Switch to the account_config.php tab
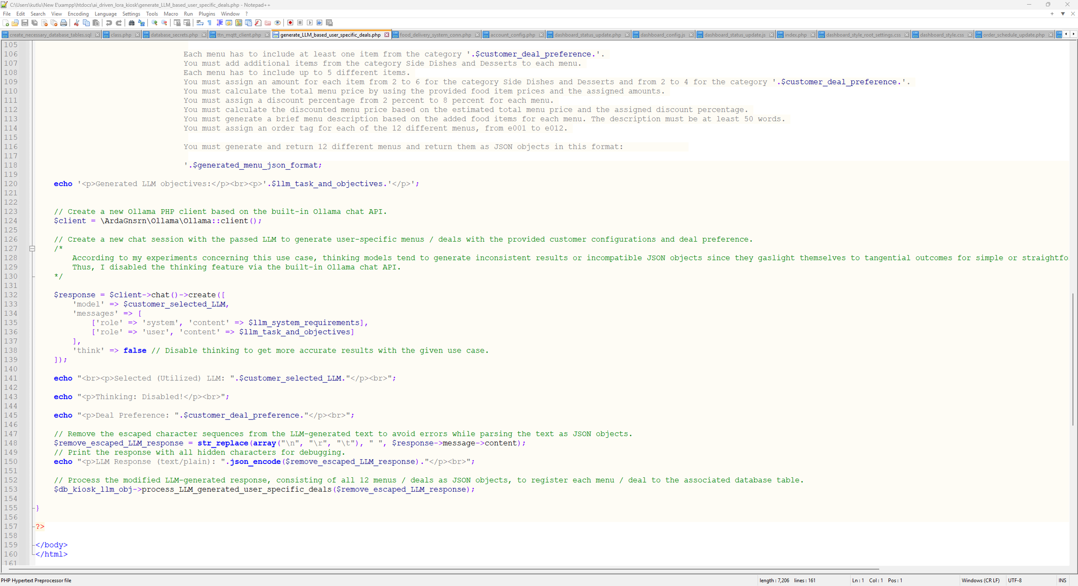Viewport: 1078px width, 586px height. (512, 35)
